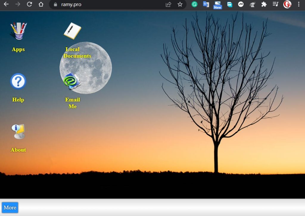Open the Email Me icon

tap(72, 81)
